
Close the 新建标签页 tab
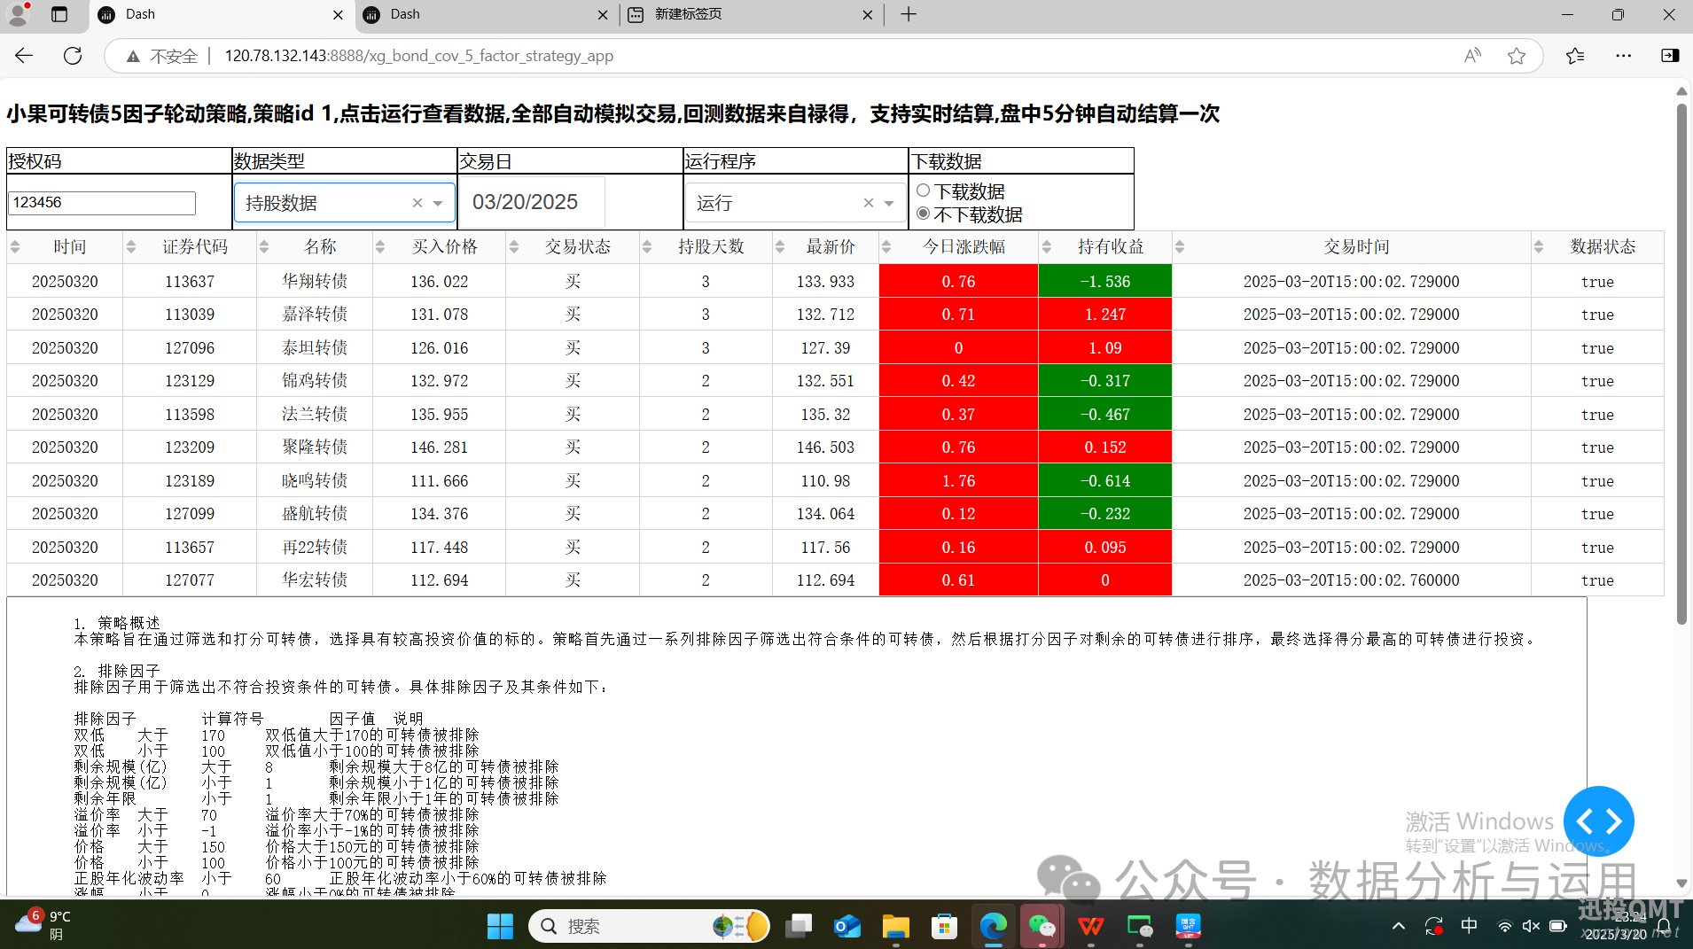click(867, 14)
